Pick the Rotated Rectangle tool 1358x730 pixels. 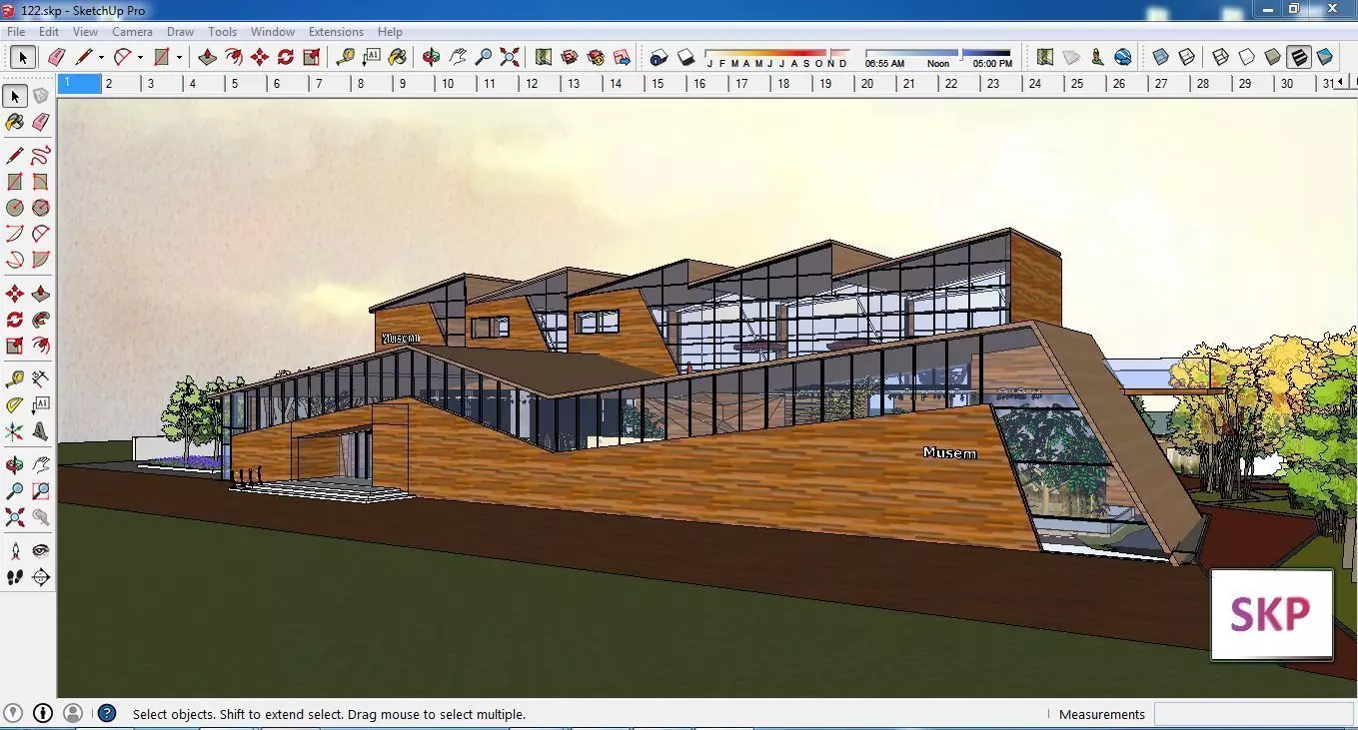[x=40, y=182]
